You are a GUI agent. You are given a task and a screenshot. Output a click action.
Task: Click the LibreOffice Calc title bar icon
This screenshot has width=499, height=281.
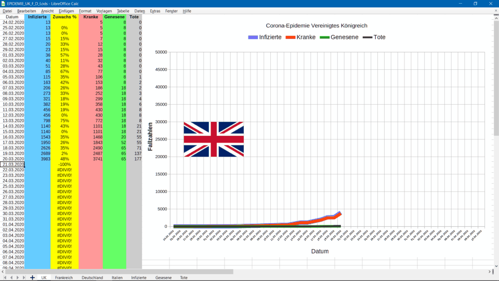(x=4, y=4)
